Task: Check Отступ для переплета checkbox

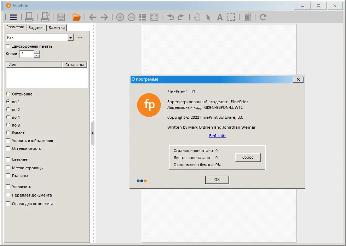Action: pos(8,204)
